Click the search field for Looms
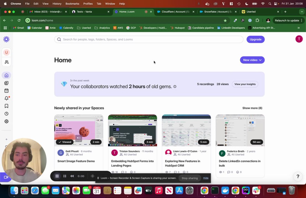The height and width of the screenshot is (198, 306). click(x=149, y=39)
